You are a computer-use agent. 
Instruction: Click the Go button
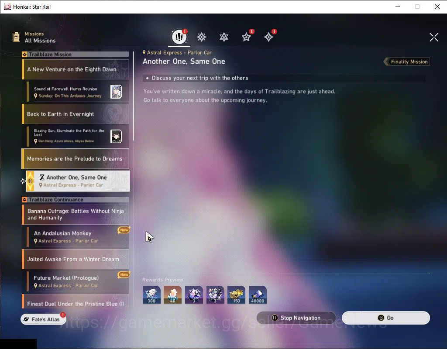pyautogui.click(x=386, y=318)
